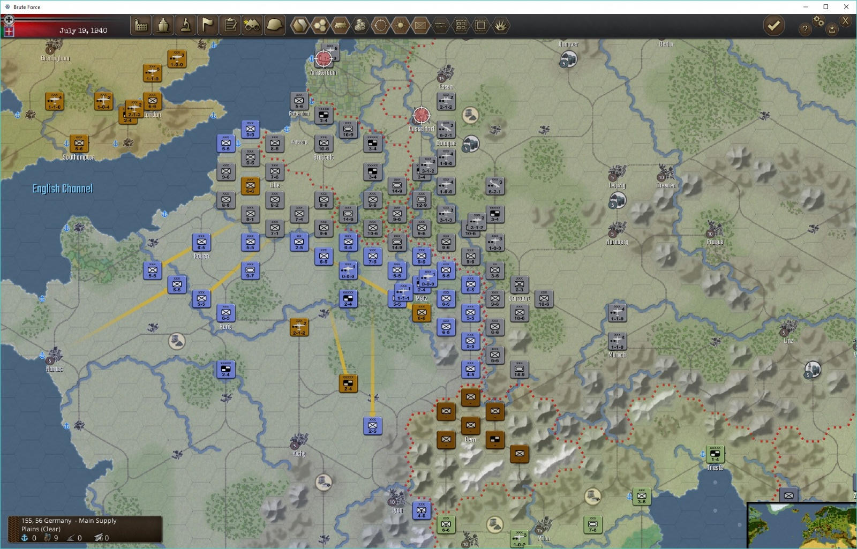Viewport: 857px width, 549px height.
Task: End turn with the checkmark button
Action: tap(774, 25)
